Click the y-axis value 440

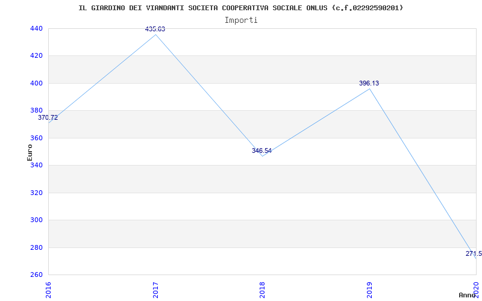click(x=36, y=28)
